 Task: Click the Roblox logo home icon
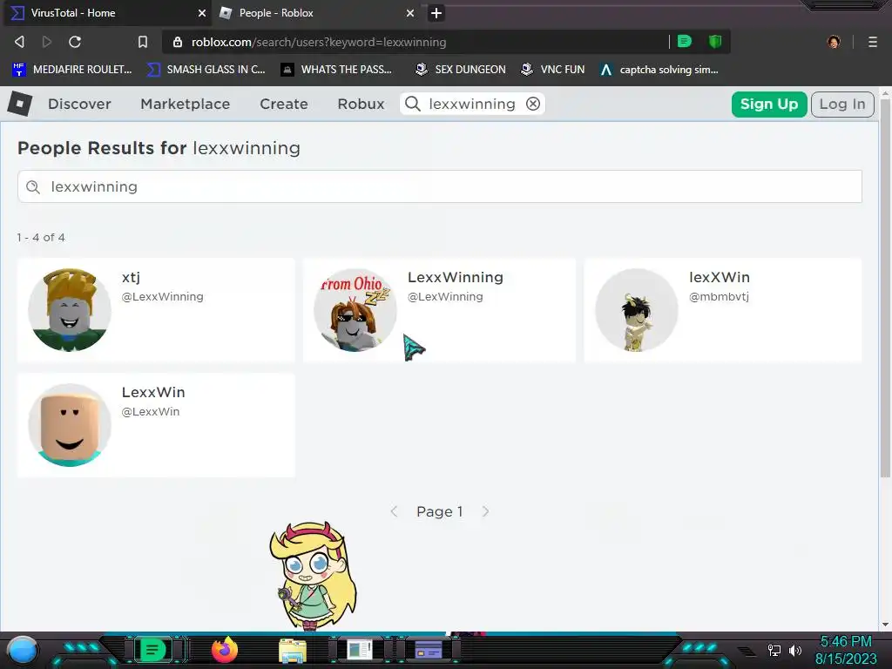(20, 105)
